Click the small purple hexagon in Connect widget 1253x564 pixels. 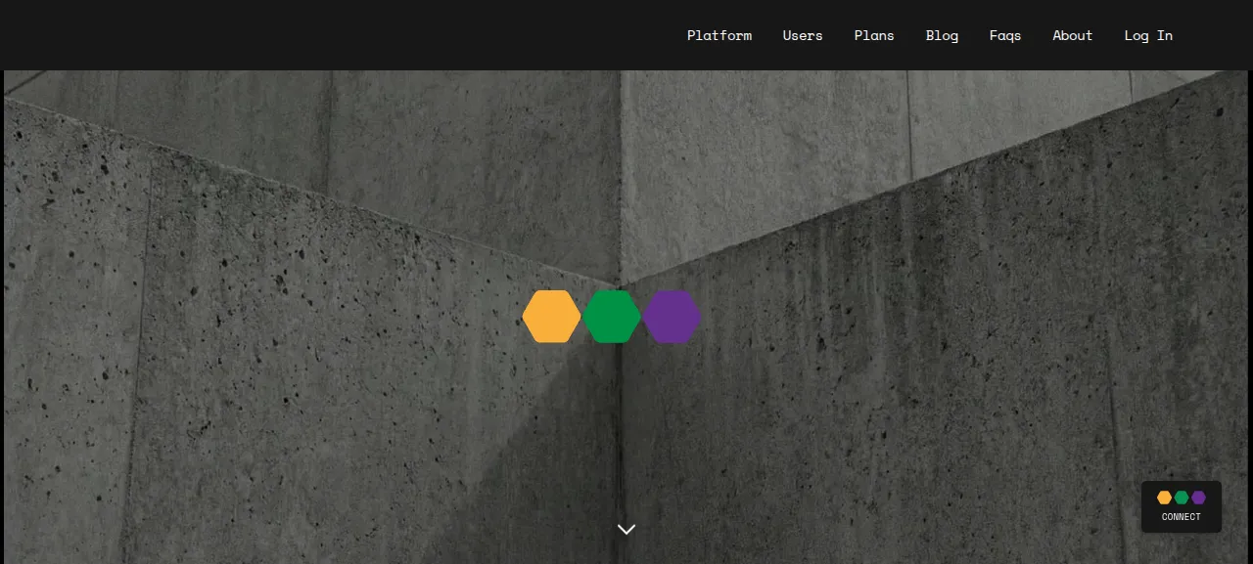click(x=1198, y=498)
